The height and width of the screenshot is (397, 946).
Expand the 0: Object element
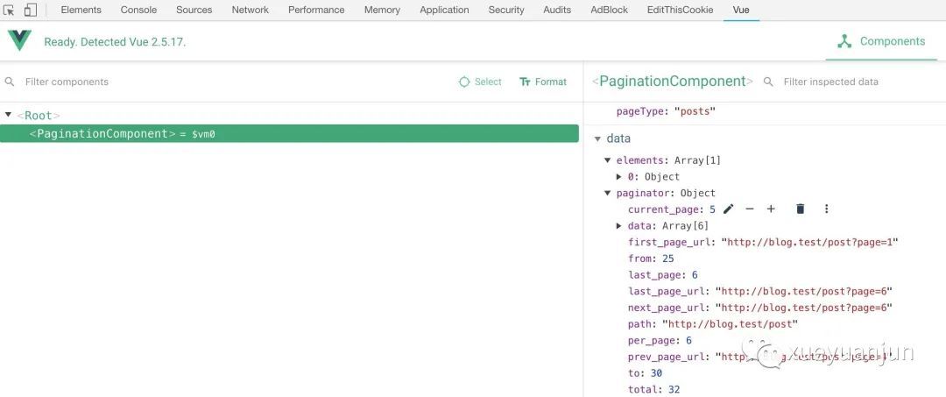point(619,176)
